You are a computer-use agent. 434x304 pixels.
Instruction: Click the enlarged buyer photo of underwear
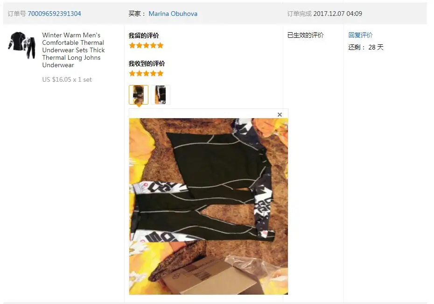209,206
